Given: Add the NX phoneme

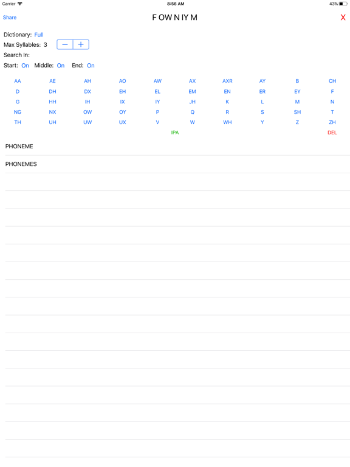Looking at the screenshot, I should (x=52, y=112).
